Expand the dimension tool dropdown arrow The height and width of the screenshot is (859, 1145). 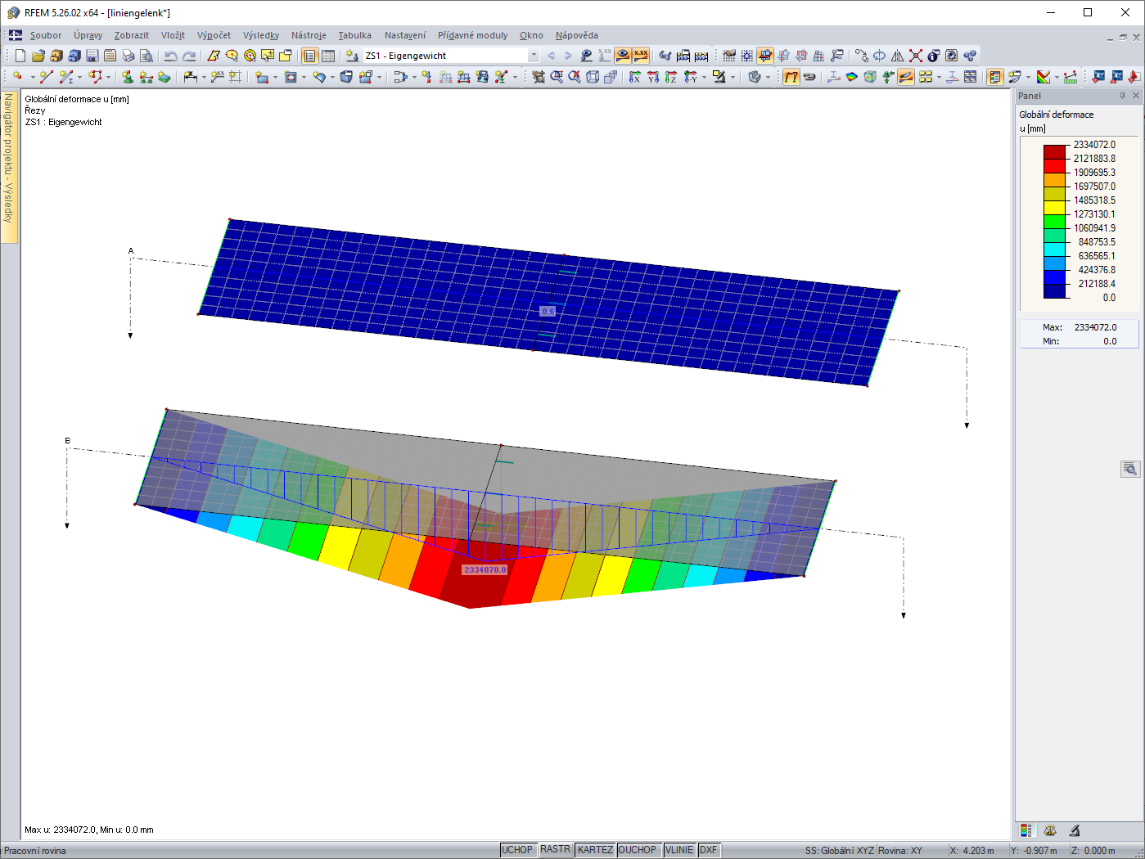tap(202, 77)
